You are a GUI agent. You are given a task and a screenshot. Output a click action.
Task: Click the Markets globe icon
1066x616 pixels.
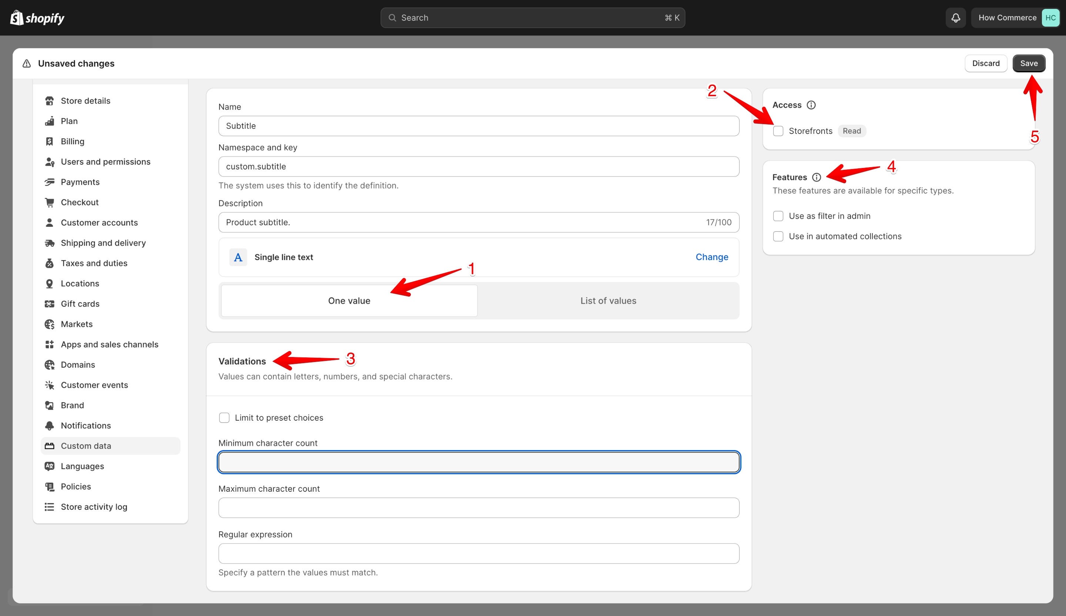pos(50,324)
